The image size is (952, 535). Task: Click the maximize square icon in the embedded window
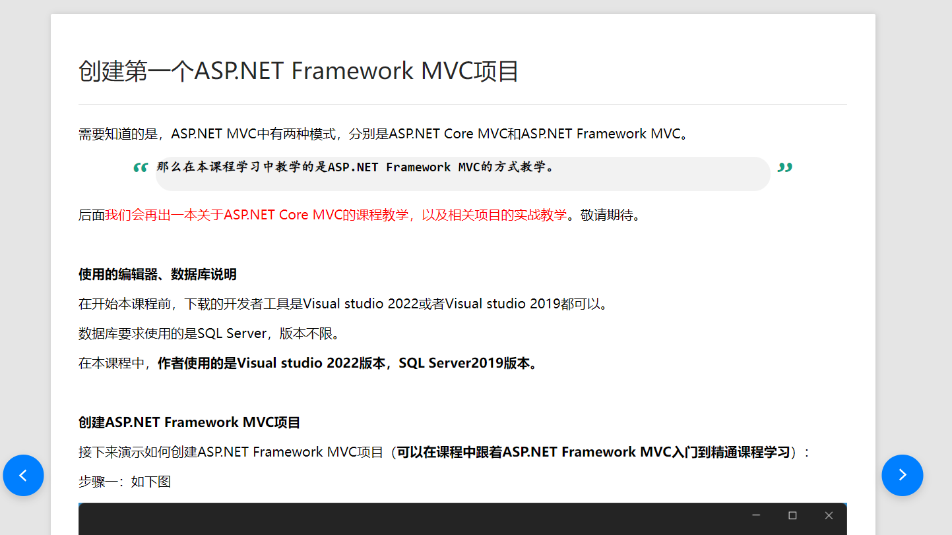pos(792,515)
